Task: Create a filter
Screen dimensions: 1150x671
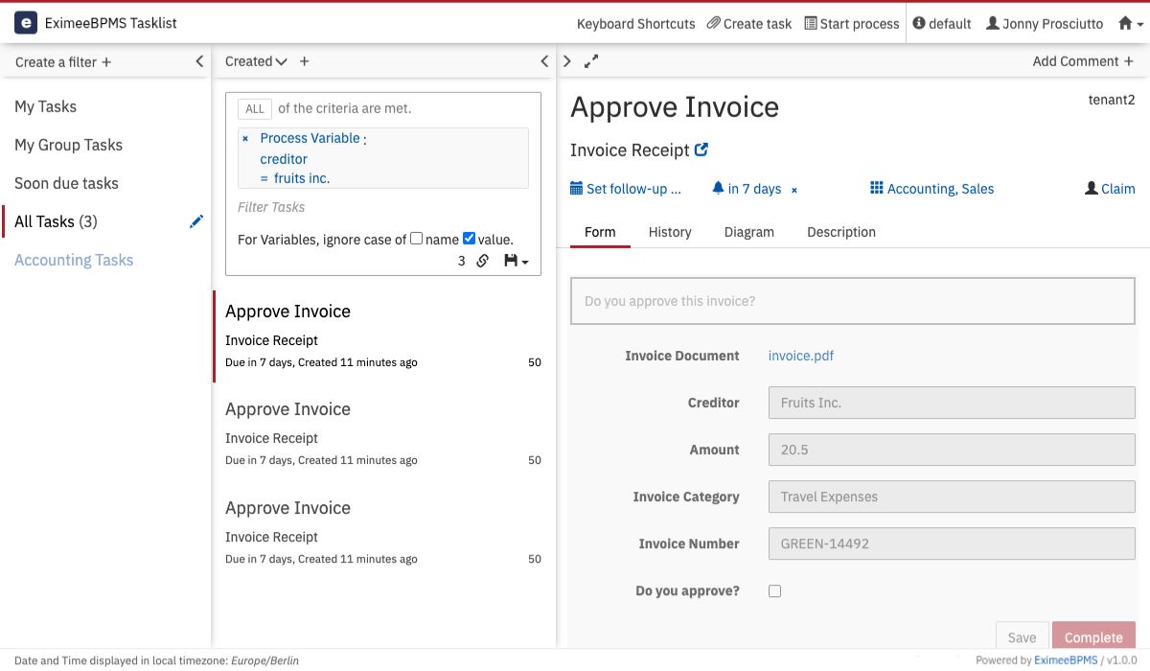Action: (x=63, y=62)
